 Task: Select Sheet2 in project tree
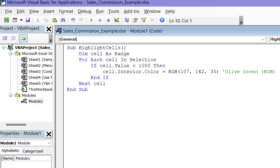click(x=37, y=66)
